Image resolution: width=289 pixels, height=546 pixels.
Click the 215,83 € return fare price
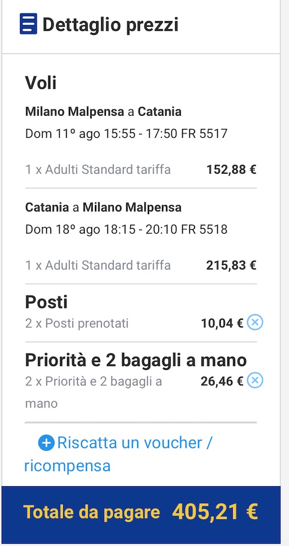tap(232, 266)
